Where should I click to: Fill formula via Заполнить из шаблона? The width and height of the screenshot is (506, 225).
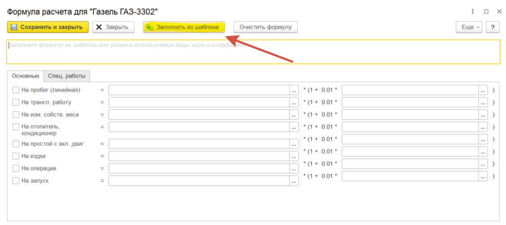point(184,27)
